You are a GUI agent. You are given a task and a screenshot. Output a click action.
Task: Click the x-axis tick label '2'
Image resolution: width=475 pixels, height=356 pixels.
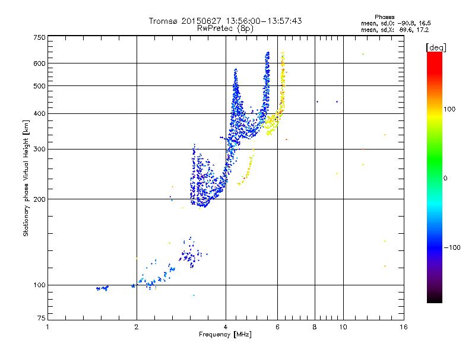(137, 327)
